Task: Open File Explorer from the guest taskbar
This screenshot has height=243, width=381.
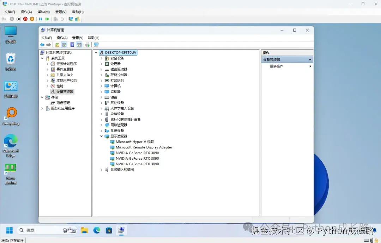Action: (x=84, y=230)
